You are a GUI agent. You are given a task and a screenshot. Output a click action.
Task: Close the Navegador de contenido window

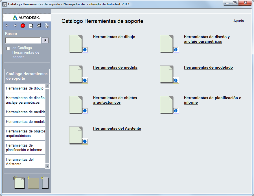tap(245, 3)
